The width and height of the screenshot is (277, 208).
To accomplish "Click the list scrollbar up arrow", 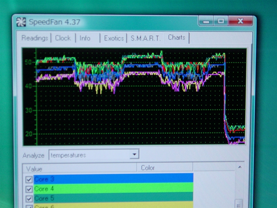I will [x=239, y=167].
